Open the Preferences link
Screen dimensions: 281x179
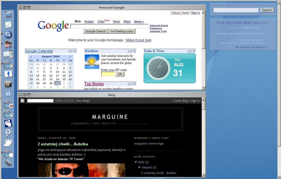point(156,28)
